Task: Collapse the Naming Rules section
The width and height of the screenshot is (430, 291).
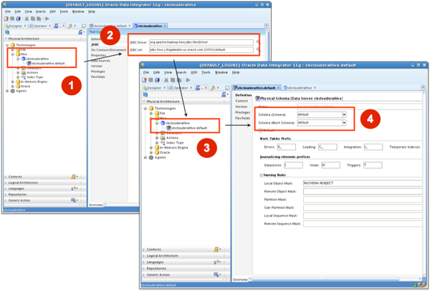Action: click(262, 175)
